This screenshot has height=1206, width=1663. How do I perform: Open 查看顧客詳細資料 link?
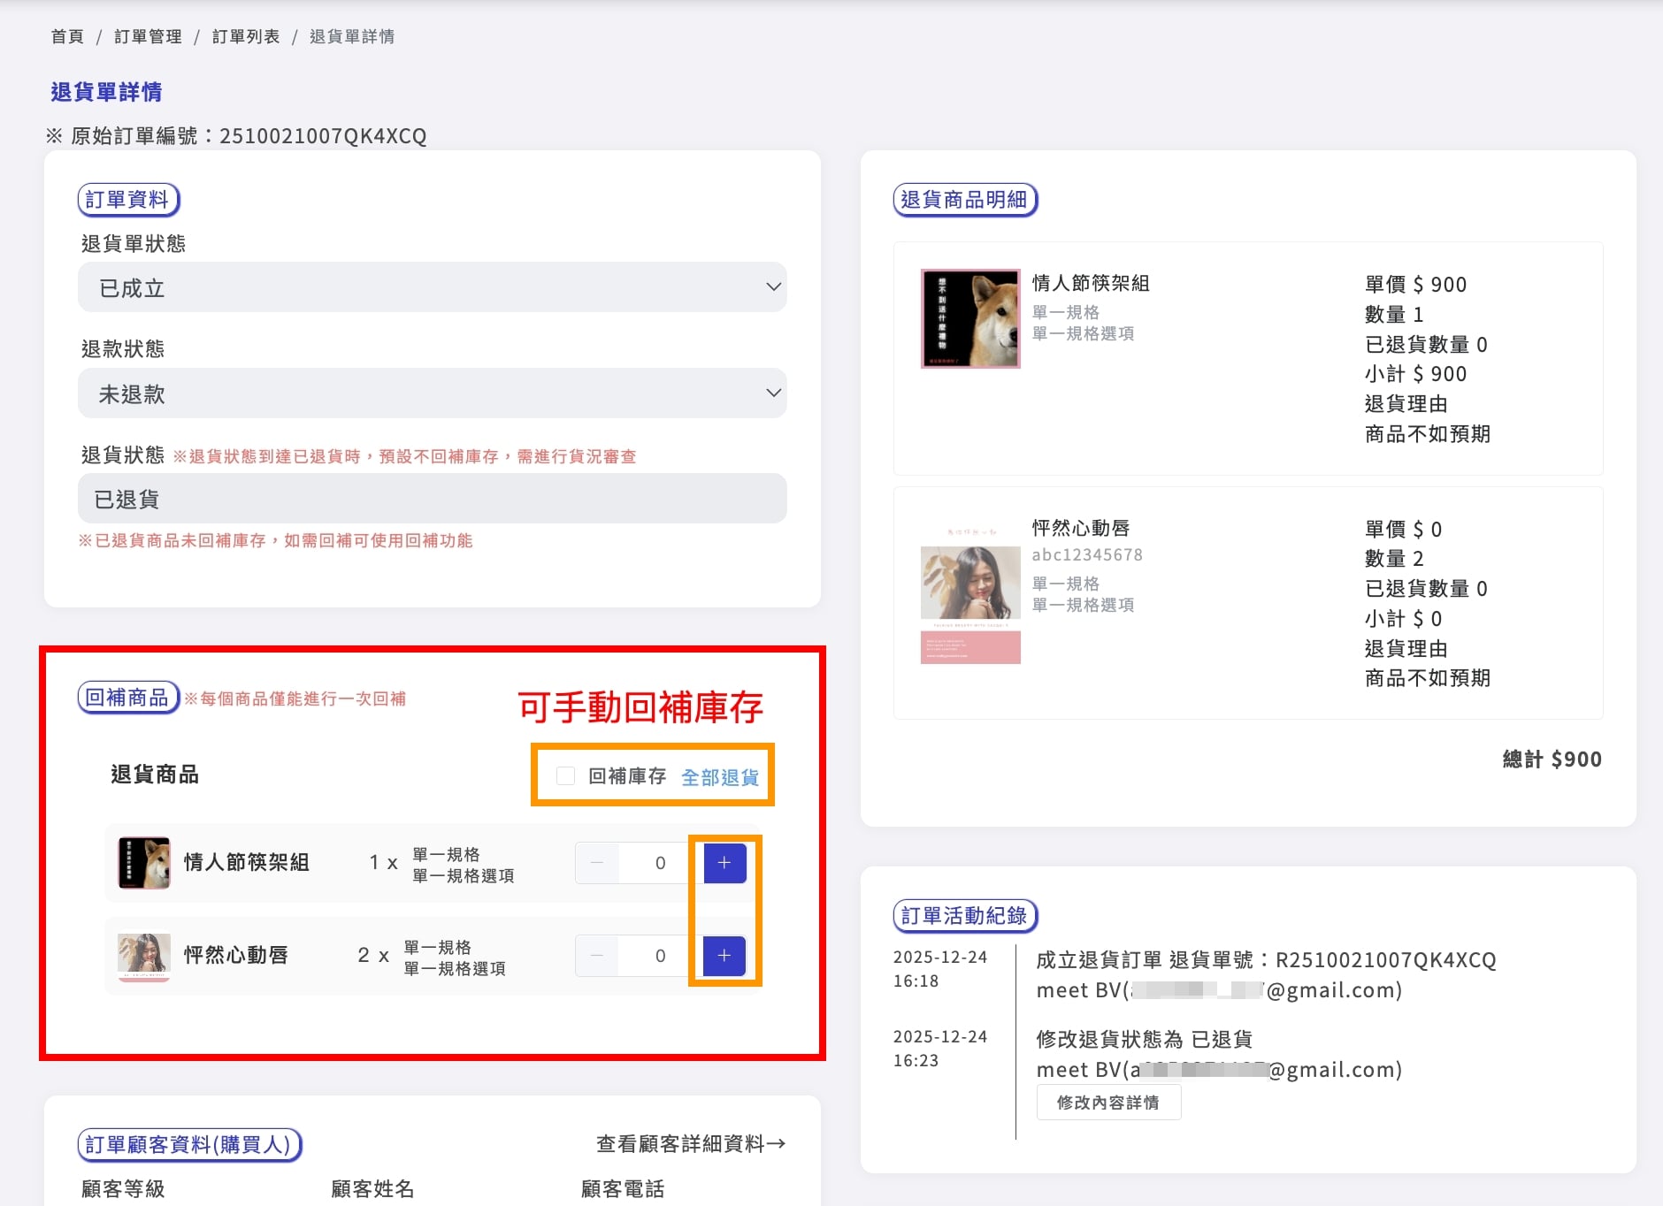pyautogui.click(x=691, y=1144)
